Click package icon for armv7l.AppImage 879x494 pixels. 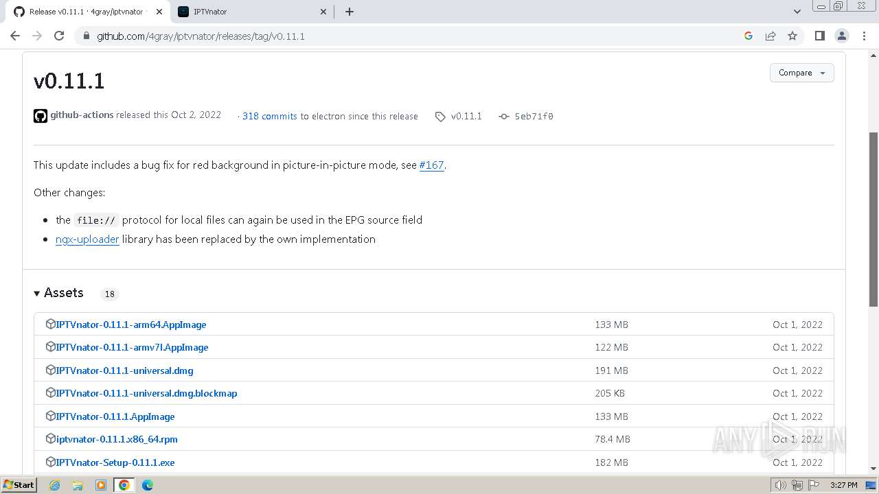pyautogui.click(x=50, y=347)
